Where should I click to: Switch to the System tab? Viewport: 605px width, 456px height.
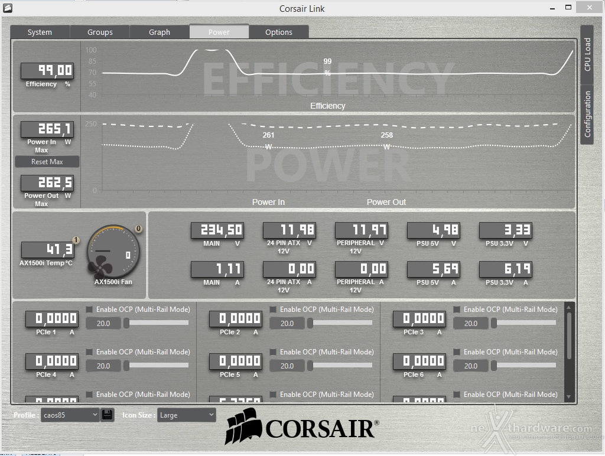point(40,32)
